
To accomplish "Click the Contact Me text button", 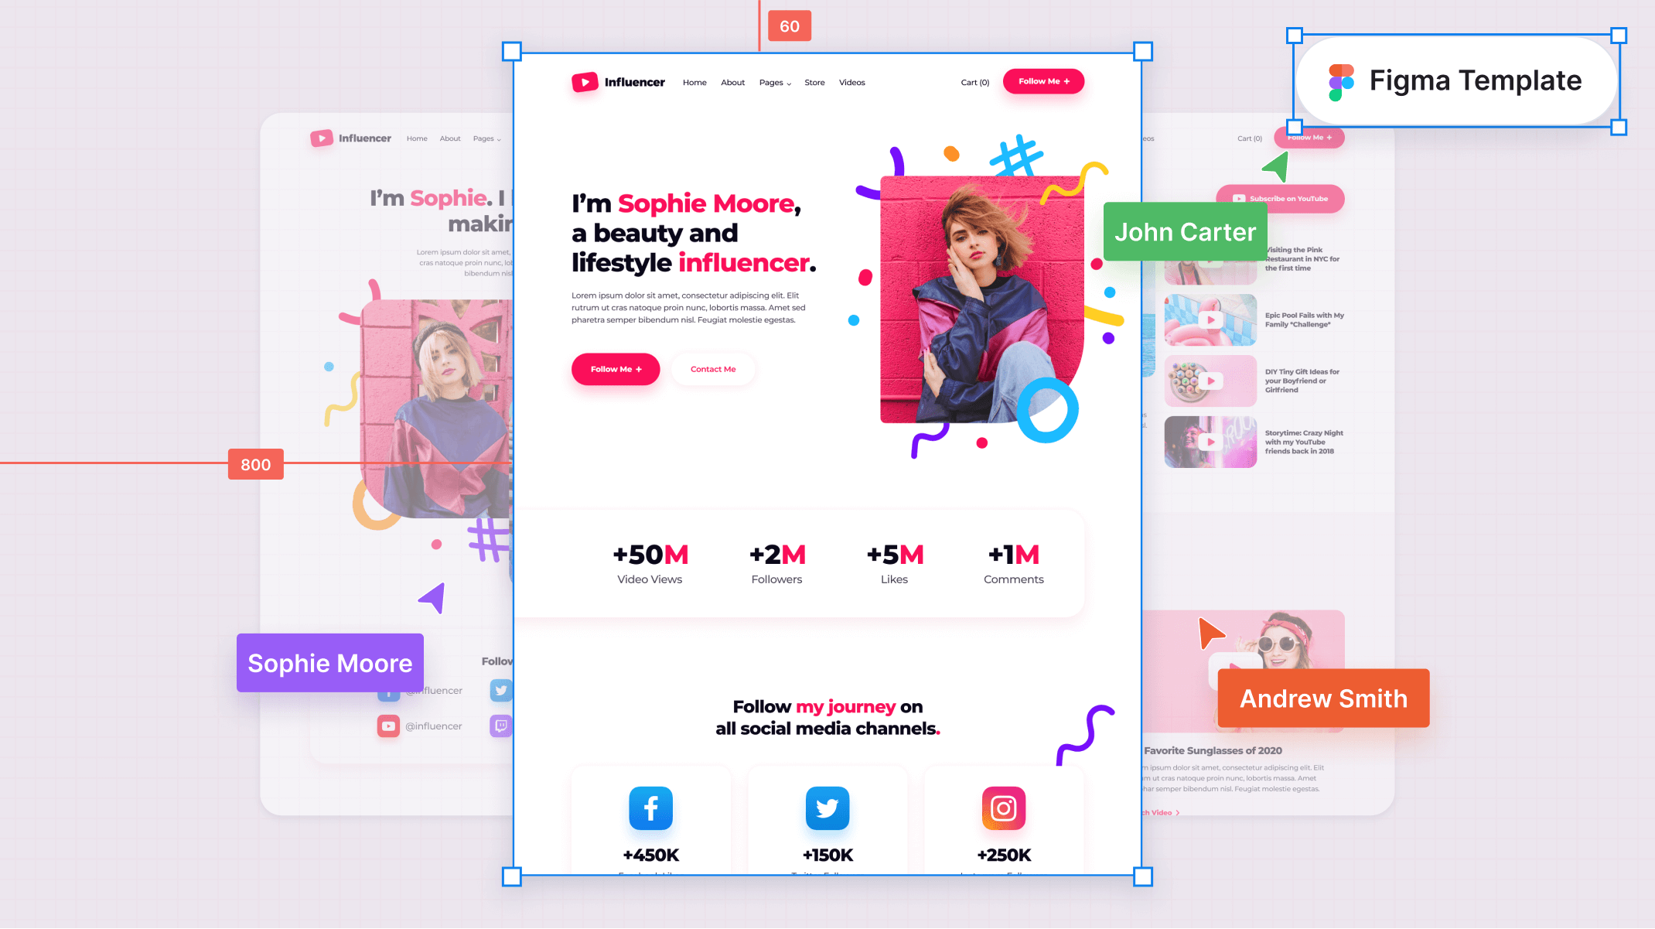I will click(x=714, y=368).
